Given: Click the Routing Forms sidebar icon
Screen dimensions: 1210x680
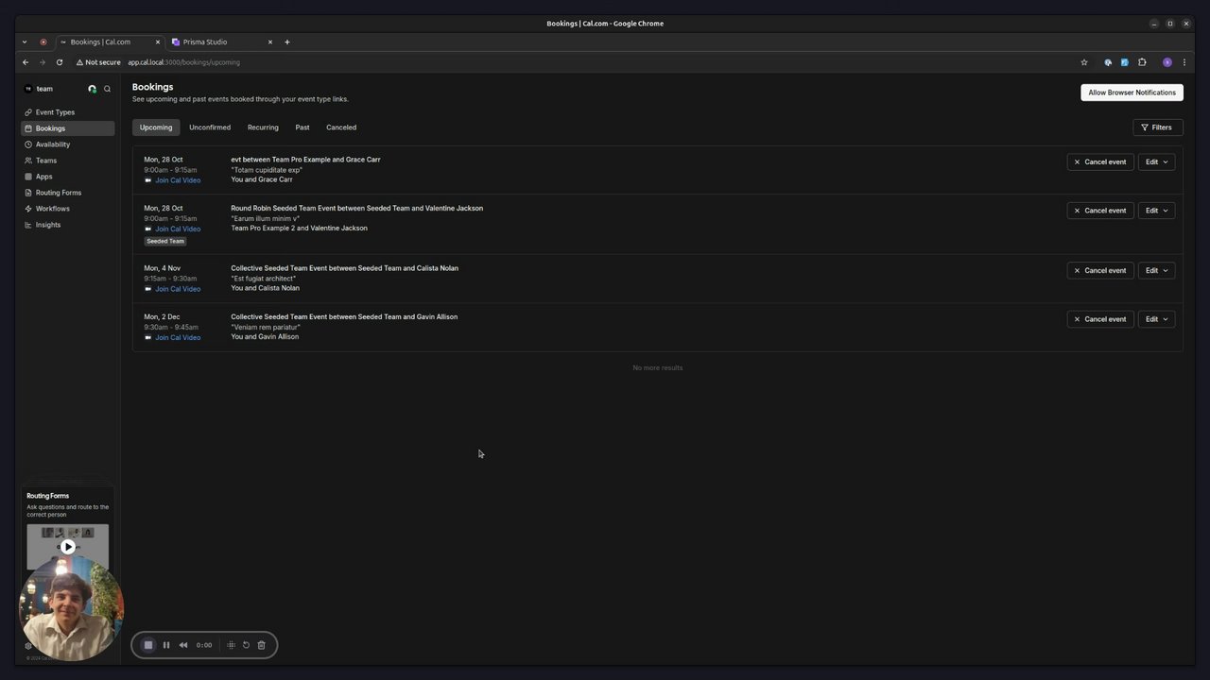Looking at the screenshot, I should pos(28,193).
